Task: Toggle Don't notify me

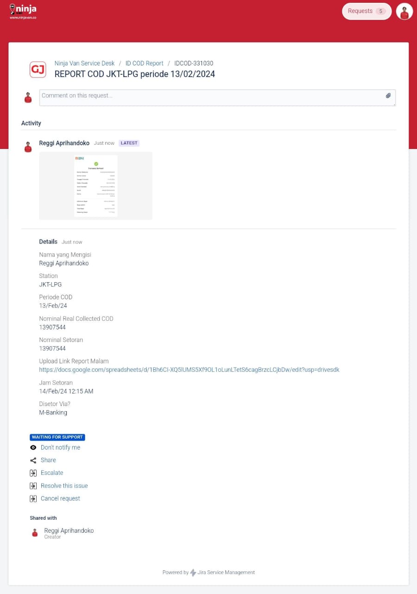Action: pyautogui.click(x=60, y=447)
